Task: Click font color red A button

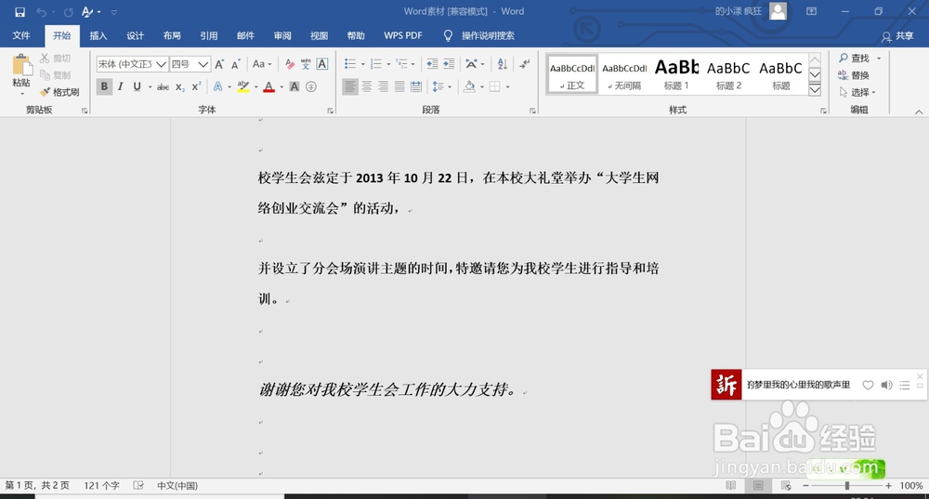Action: [x=269, y=87]
